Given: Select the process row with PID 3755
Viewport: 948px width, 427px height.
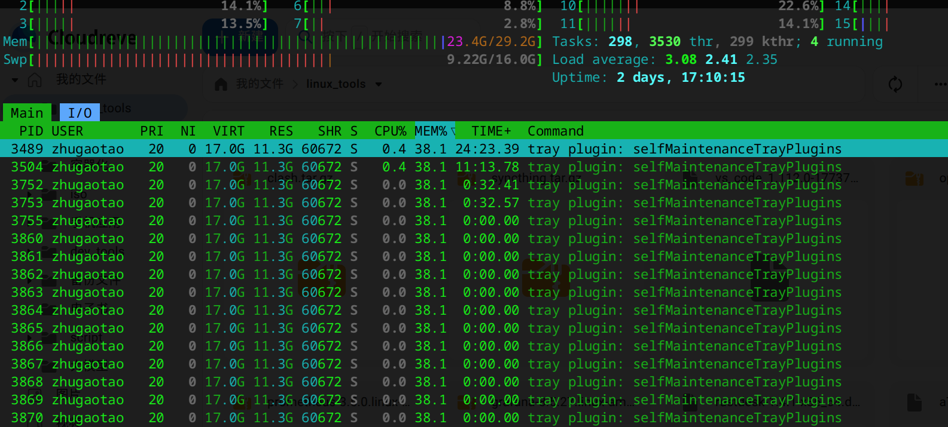Looking at the screenshot, I should [474, 220].
